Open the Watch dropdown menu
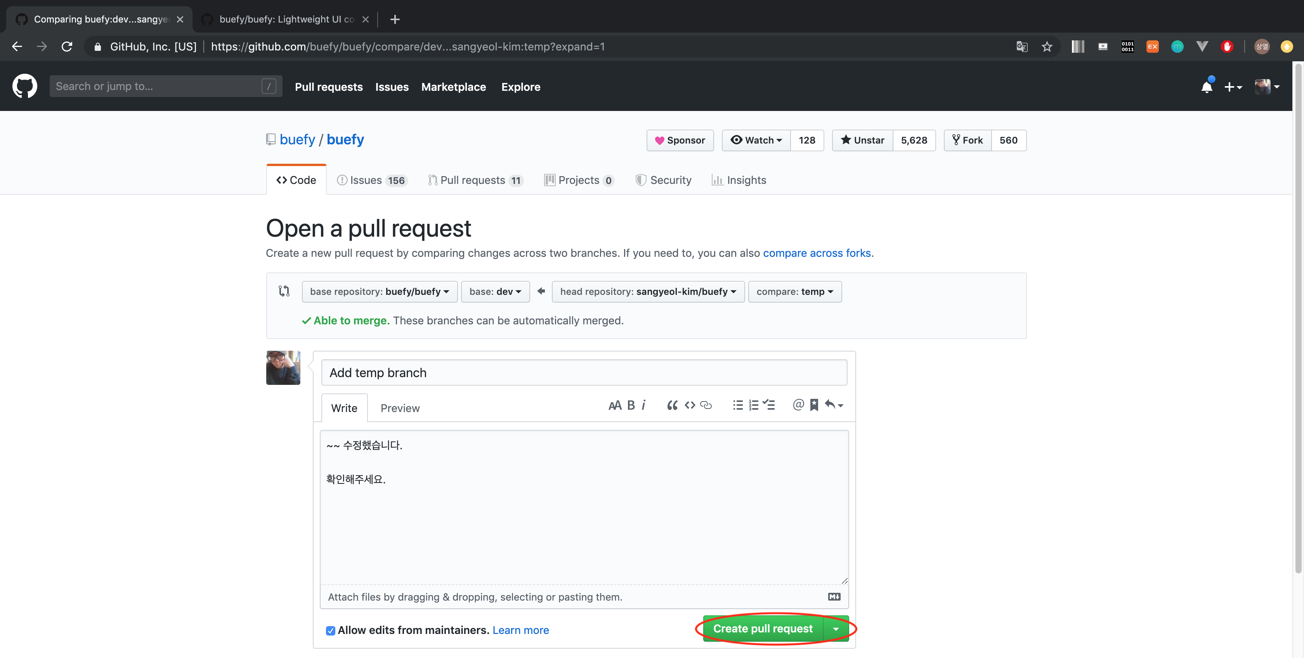 tap(756, 140)
